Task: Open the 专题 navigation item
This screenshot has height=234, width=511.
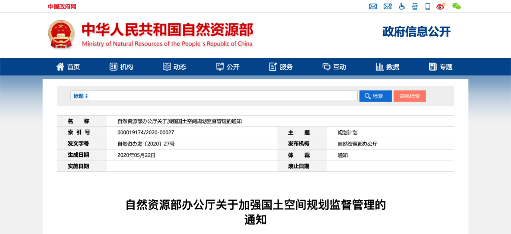Action: coord(441,67)
